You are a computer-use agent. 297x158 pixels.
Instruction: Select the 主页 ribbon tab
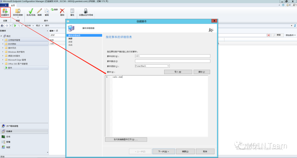point(13,5)
